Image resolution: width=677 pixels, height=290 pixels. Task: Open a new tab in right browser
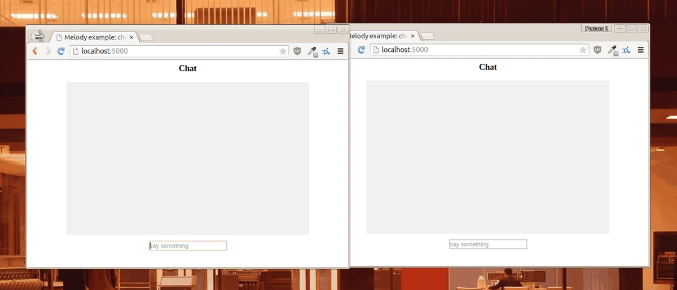[x=428, y=36]
